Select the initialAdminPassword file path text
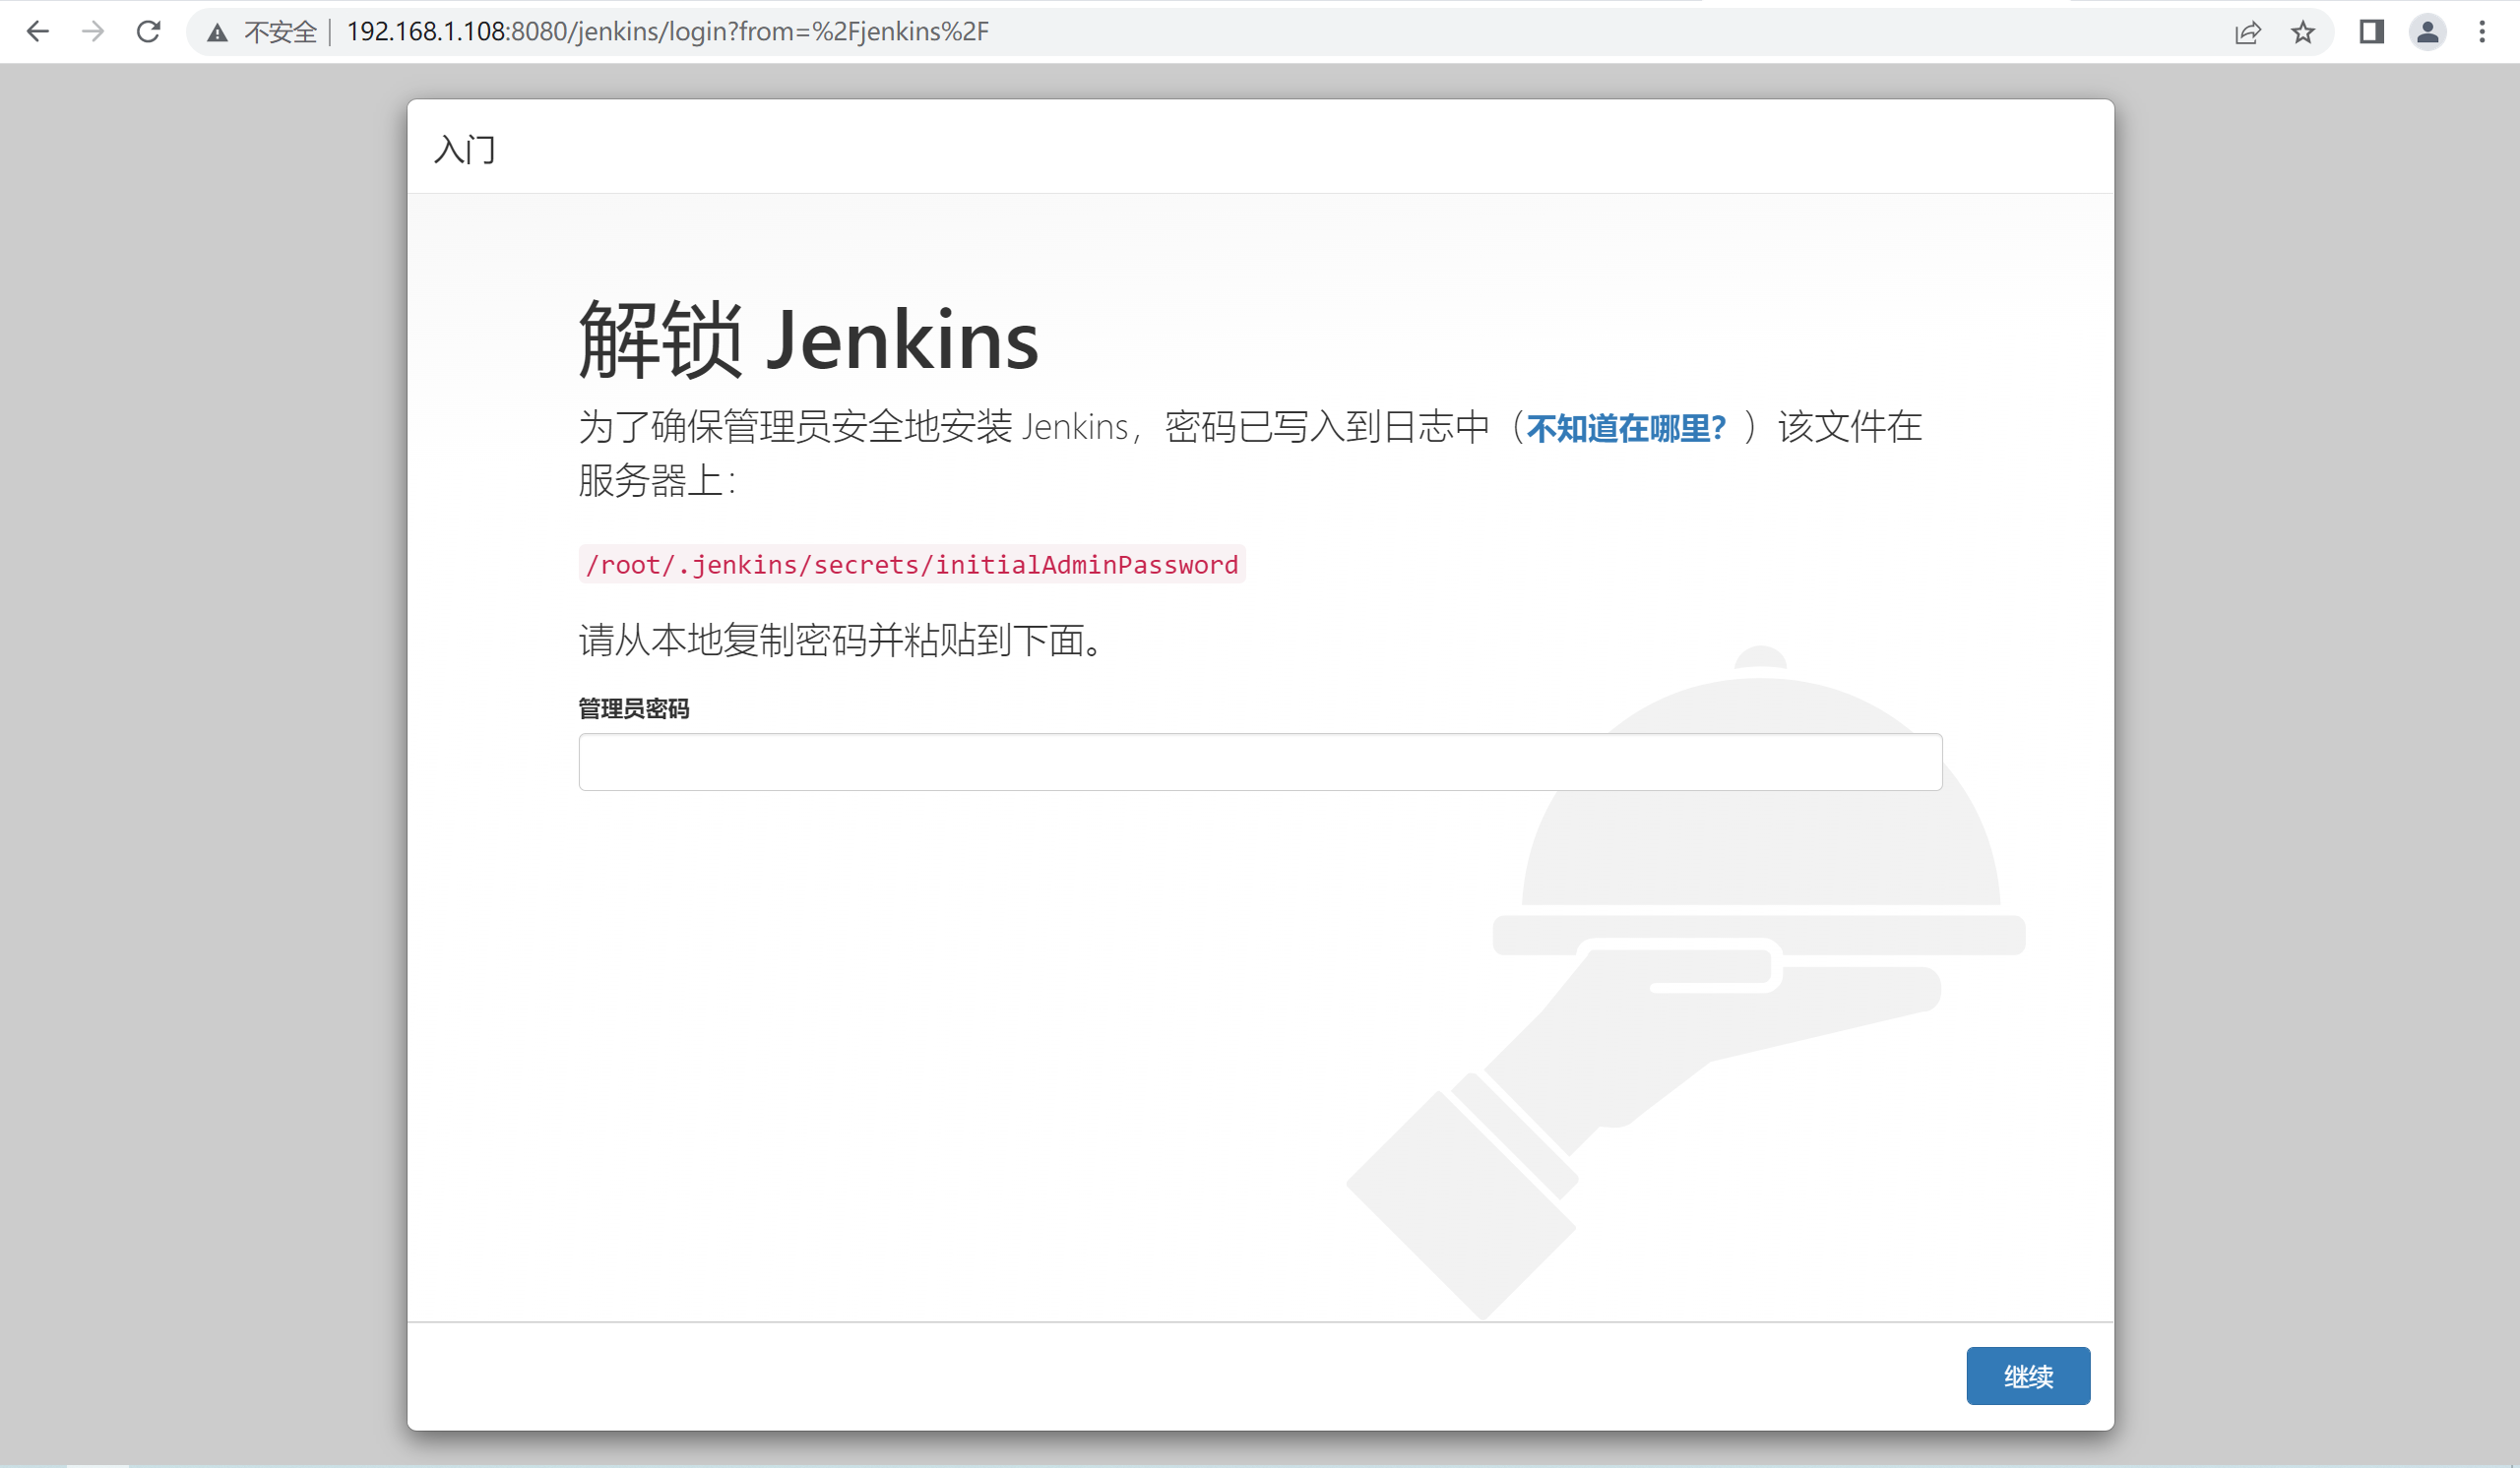The image size is (2520, 1468). (912, 565)
